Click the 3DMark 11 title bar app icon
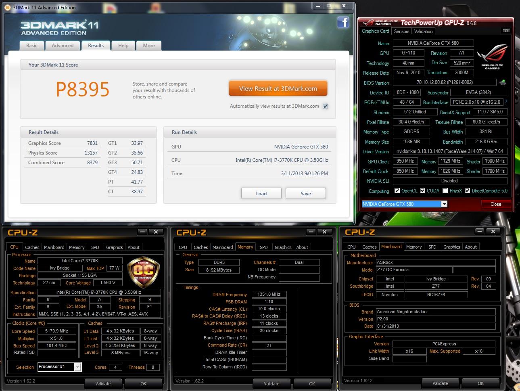The width and height of the screenshot is (520, 391). (8, 7)
